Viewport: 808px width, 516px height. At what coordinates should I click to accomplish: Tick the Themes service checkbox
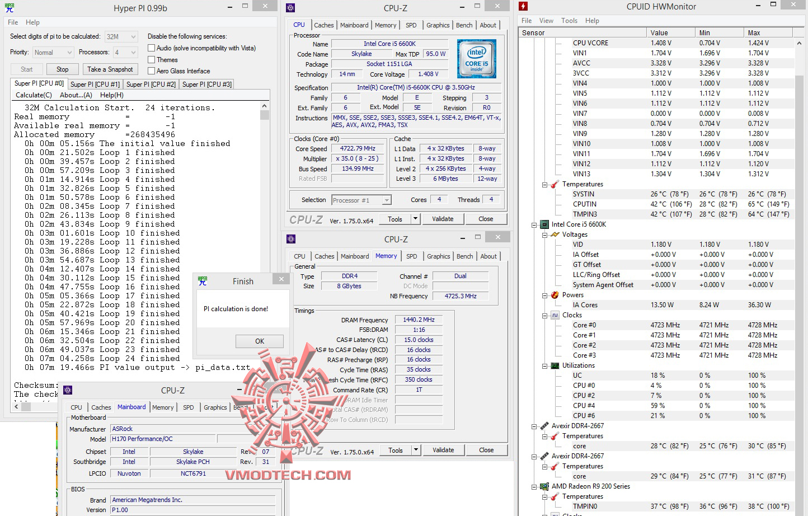(x=151, y=59)
